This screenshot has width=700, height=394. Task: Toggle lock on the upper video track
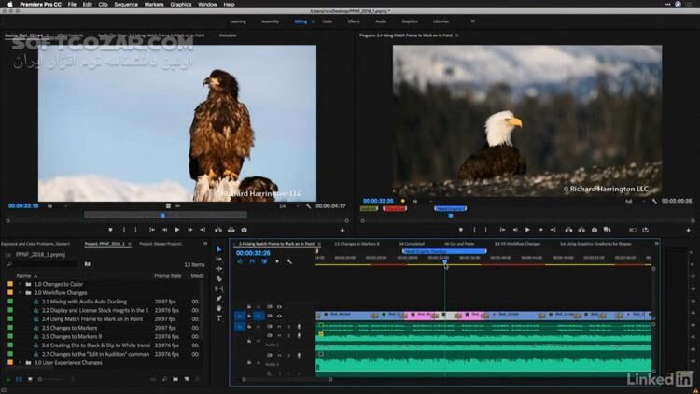point(249,307)
